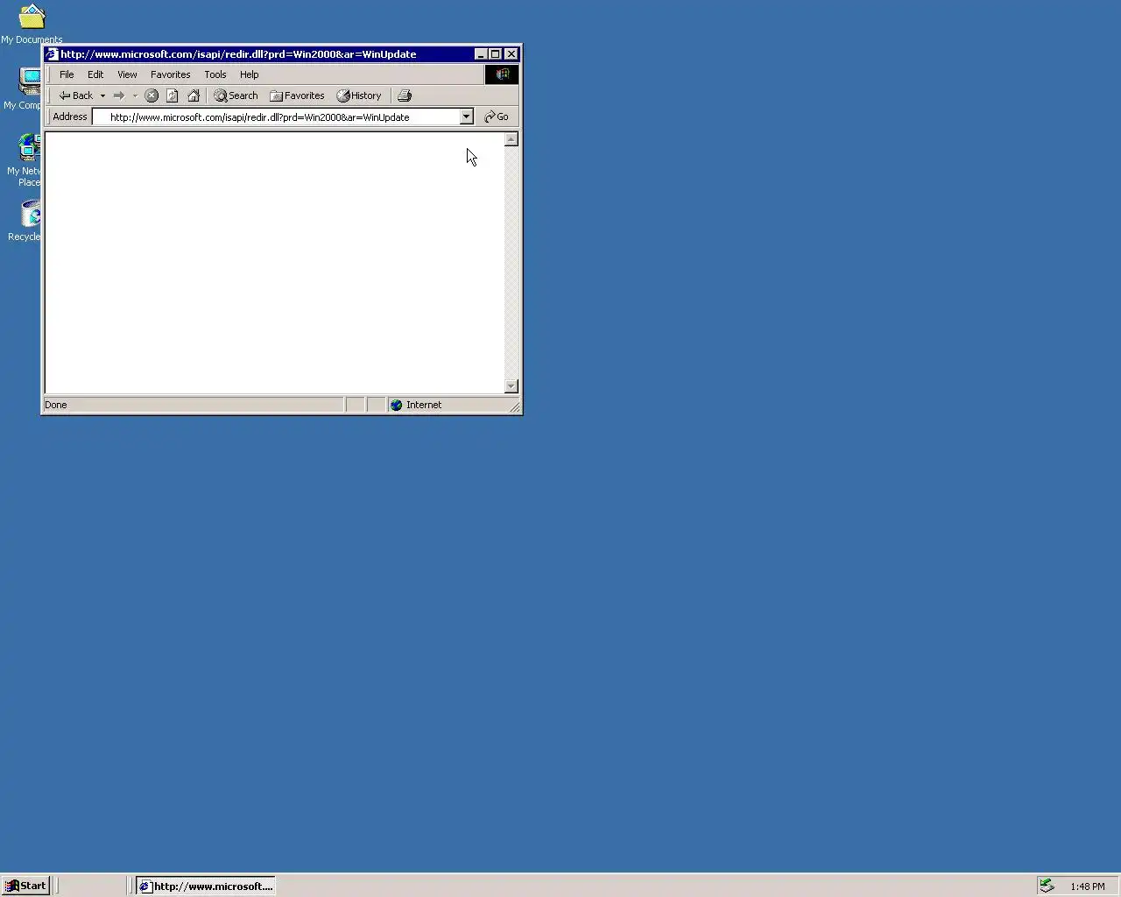The height and width of the screenshot is (897, 1121).
Task: Minimize the Internet Explorer window
Action: 481,54
